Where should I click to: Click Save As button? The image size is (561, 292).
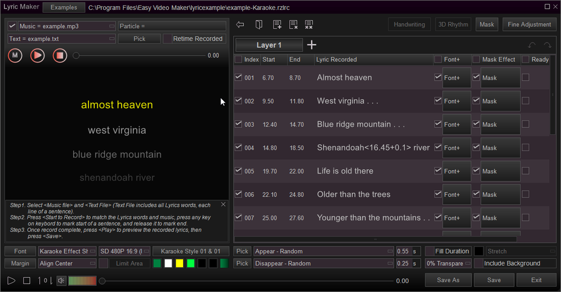tap(448, 280)
